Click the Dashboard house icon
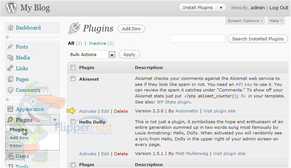 pyautogui.click(x=10, y=28)
